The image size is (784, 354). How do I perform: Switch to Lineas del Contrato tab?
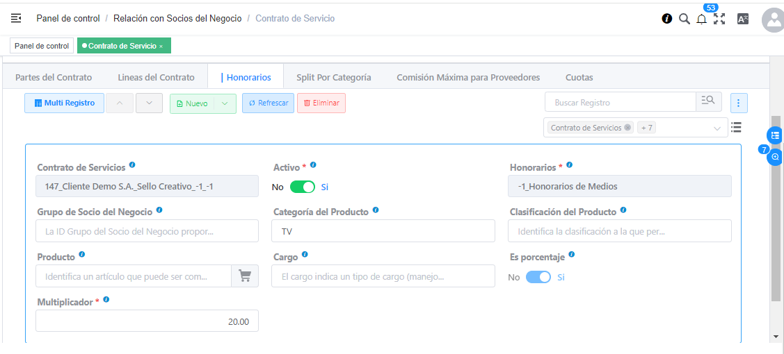[x=156, y=78]
